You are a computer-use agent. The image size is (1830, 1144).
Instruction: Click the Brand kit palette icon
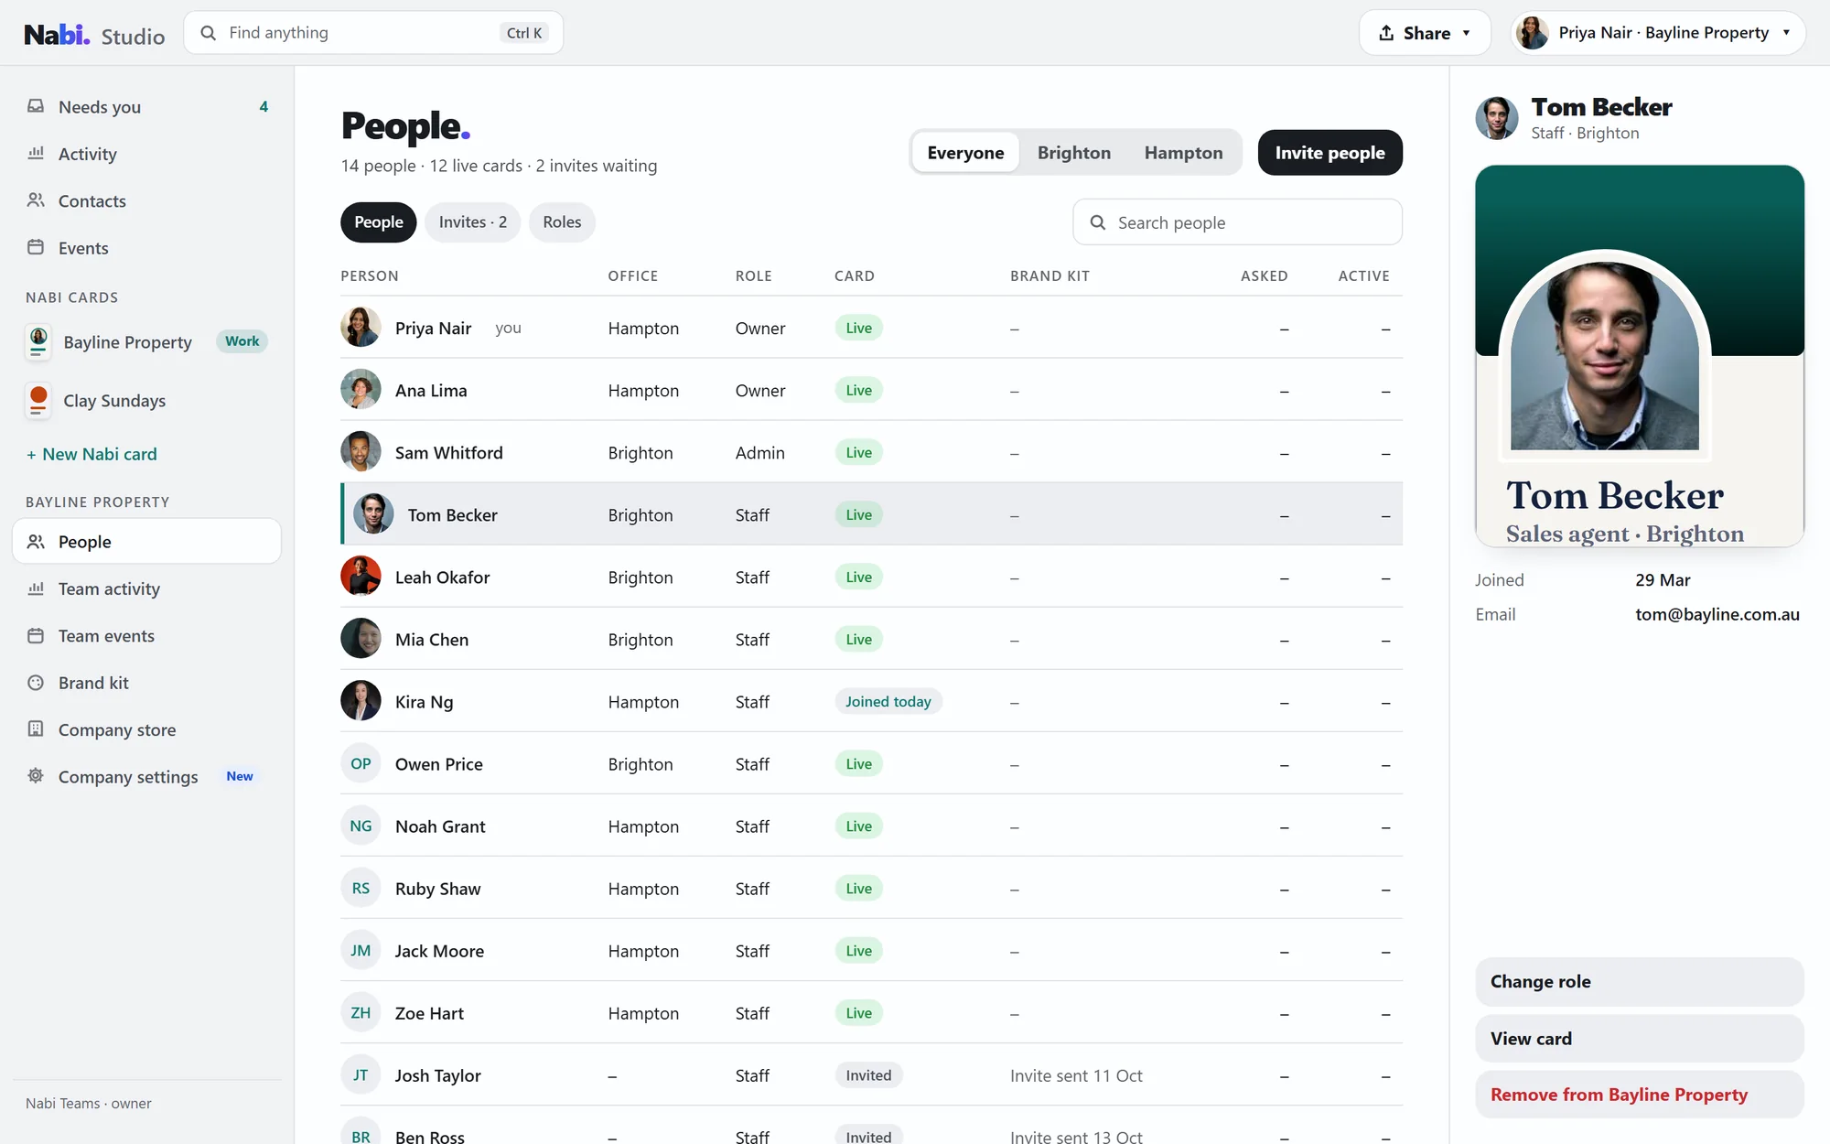(x=36, y=683)
